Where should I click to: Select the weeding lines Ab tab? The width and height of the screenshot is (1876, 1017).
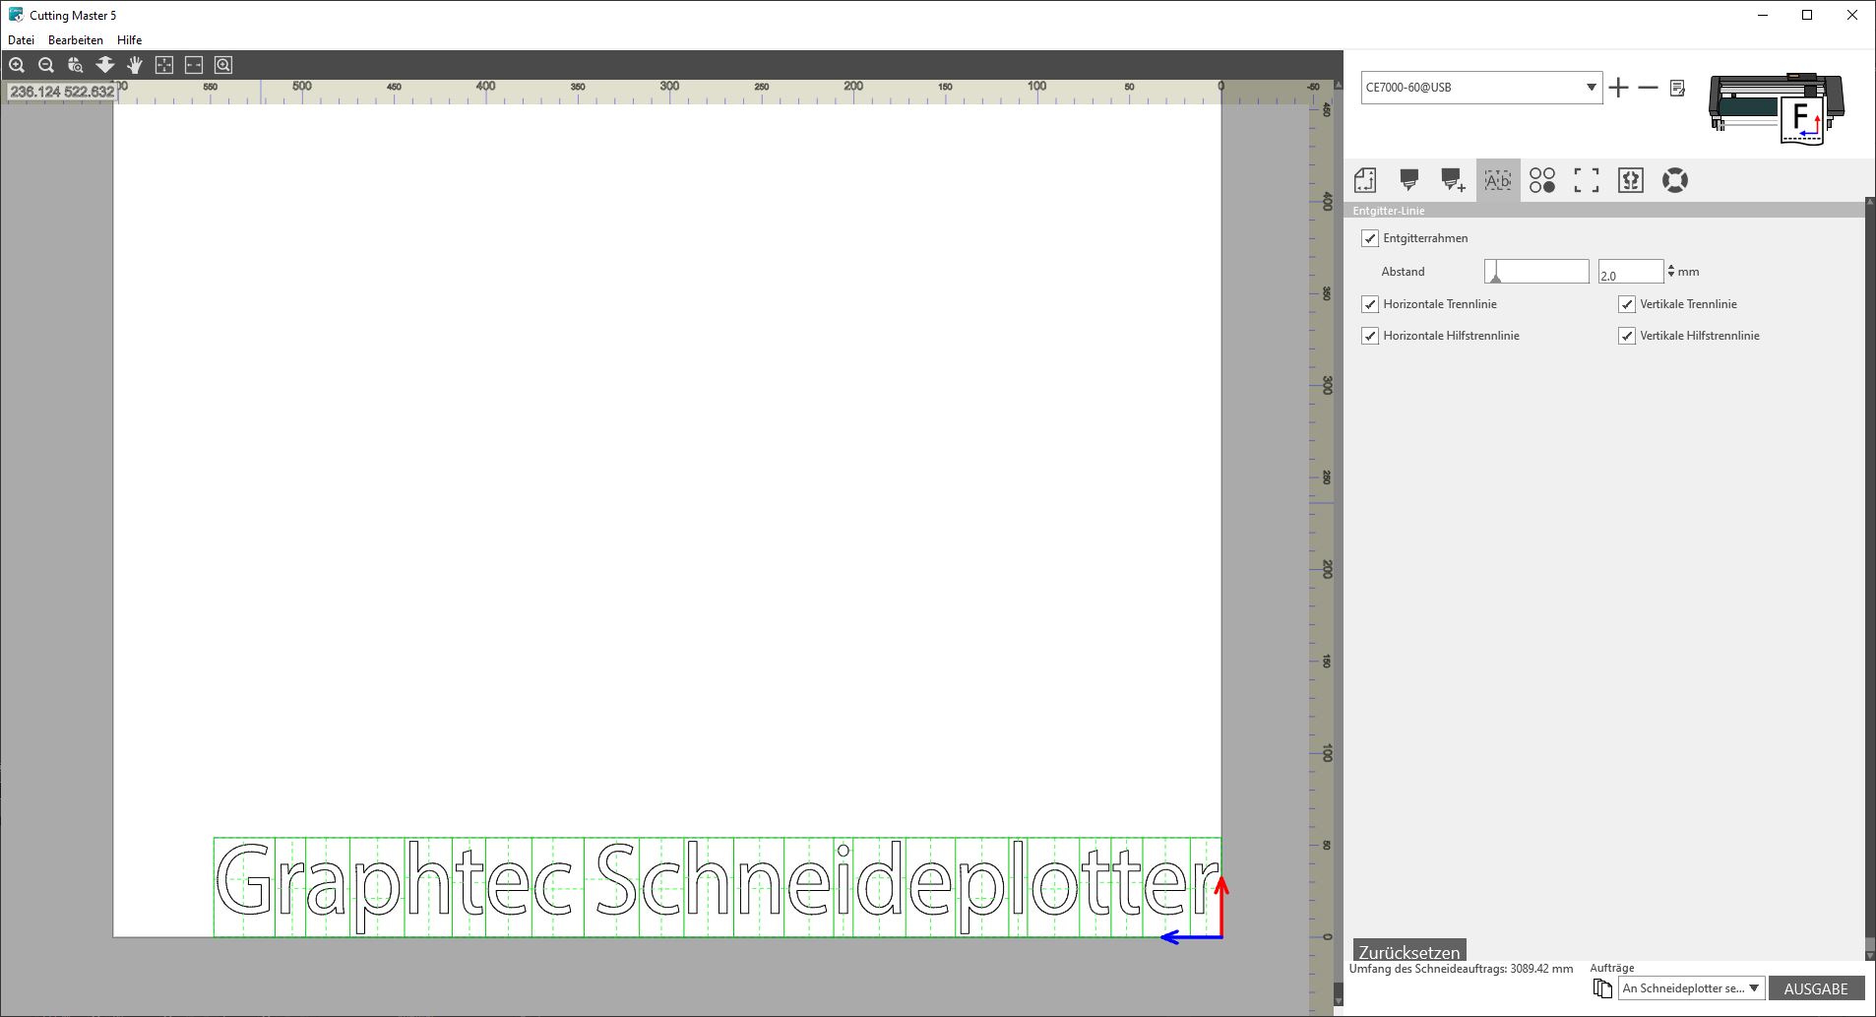tap(1498, 180)
